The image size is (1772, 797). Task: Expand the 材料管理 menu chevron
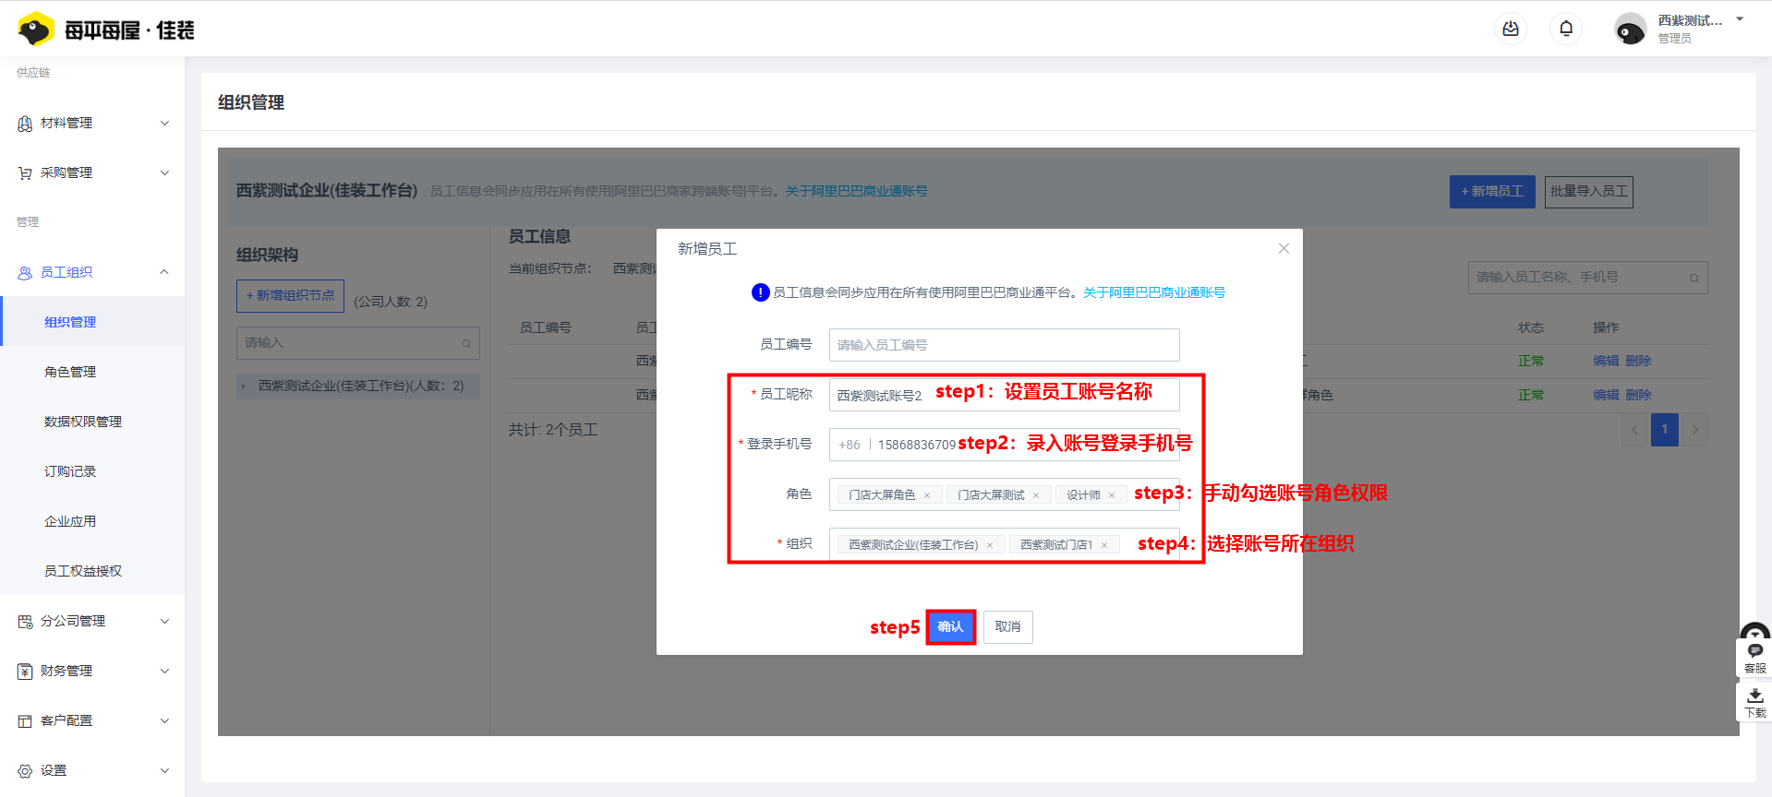pos(164,124)
